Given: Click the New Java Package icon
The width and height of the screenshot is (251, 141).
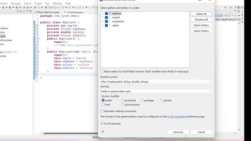Looking at the screenshot, I should click(24, 7).
